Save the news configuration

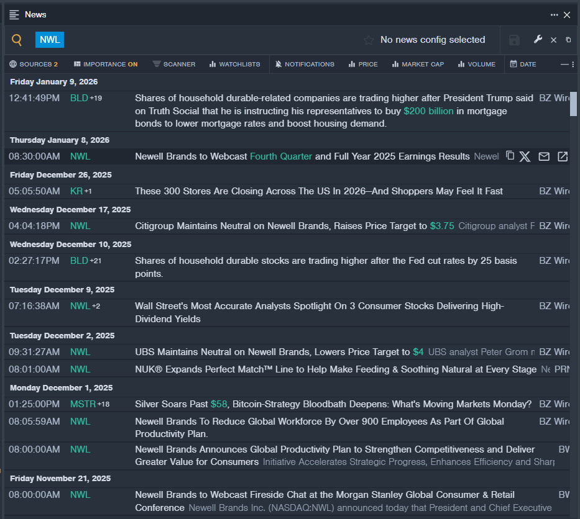[514, 40]
